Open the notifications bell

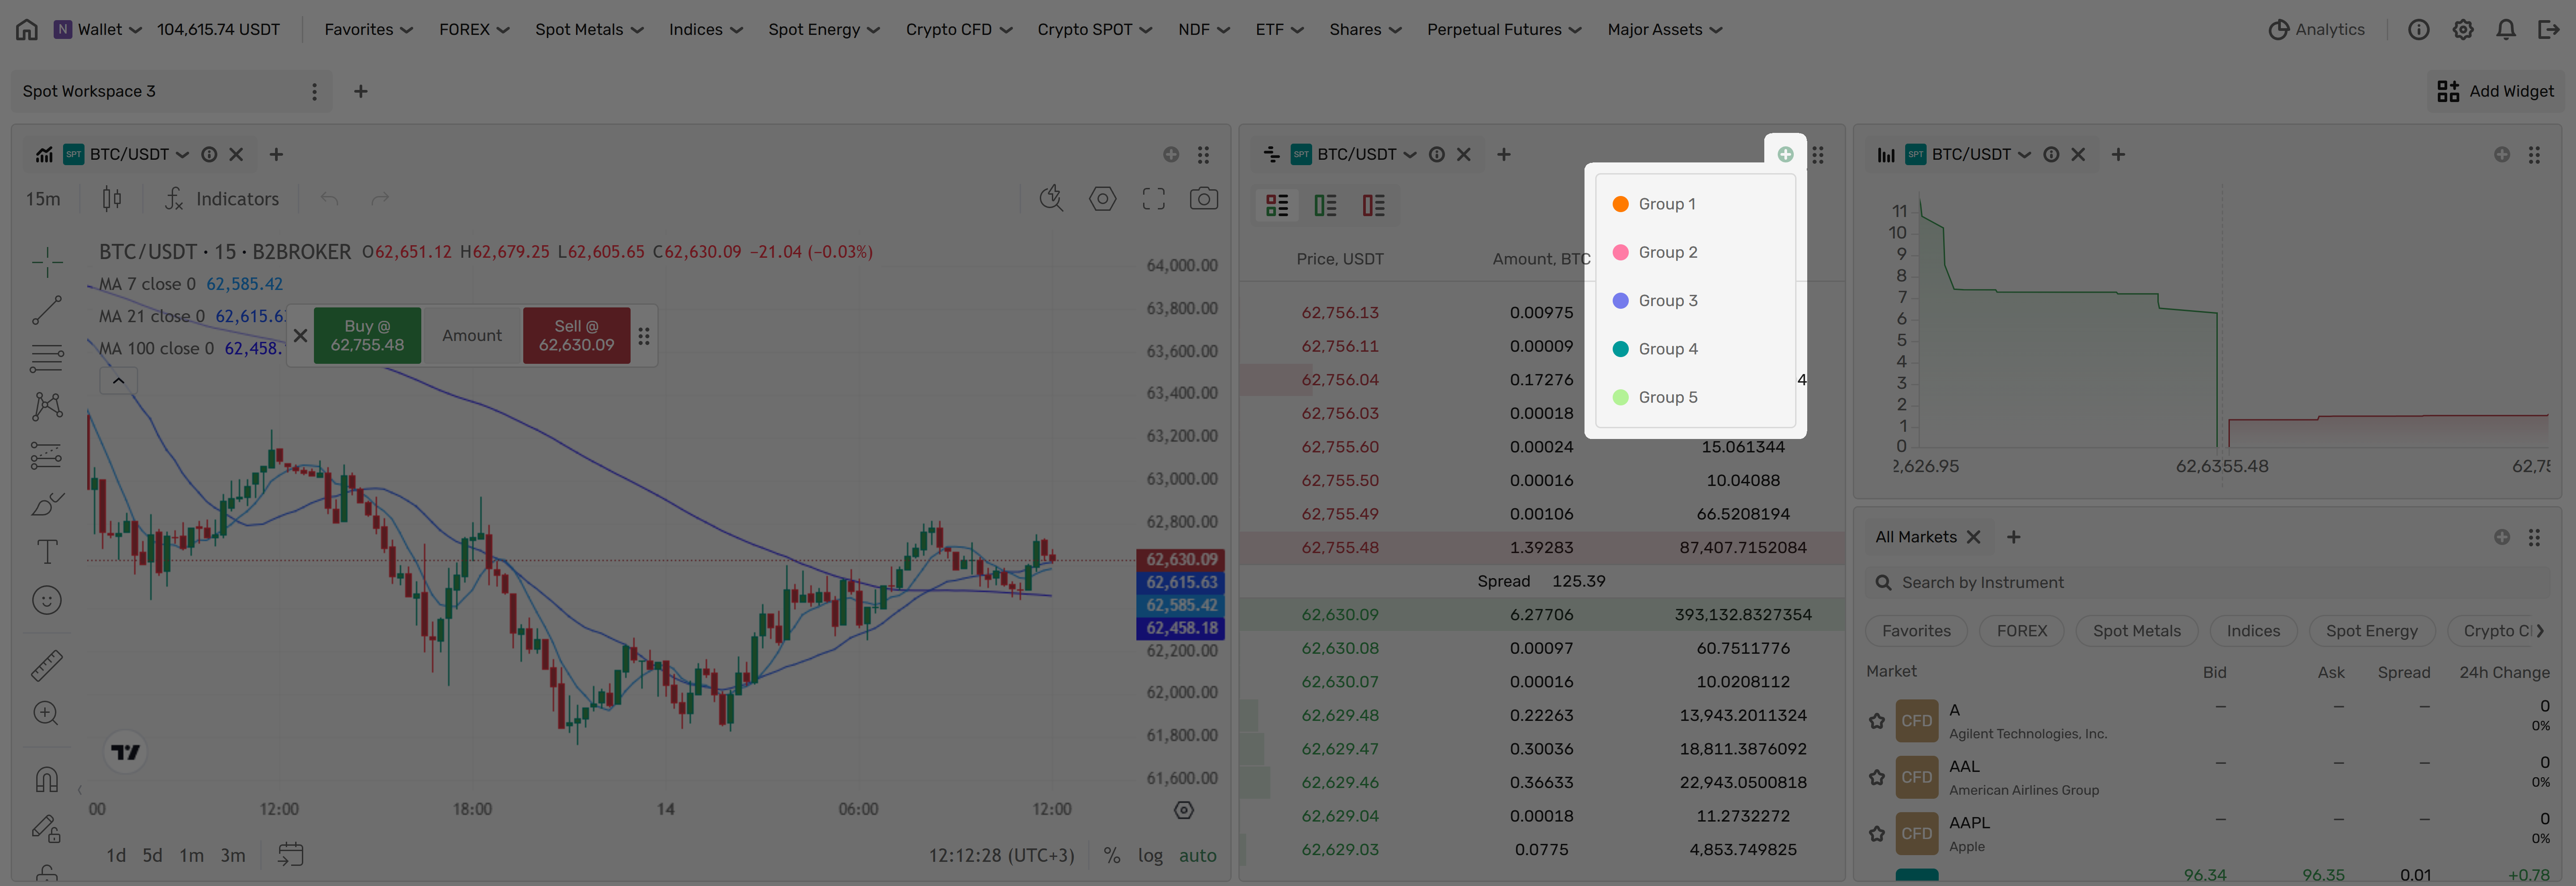pos(2506,29)
